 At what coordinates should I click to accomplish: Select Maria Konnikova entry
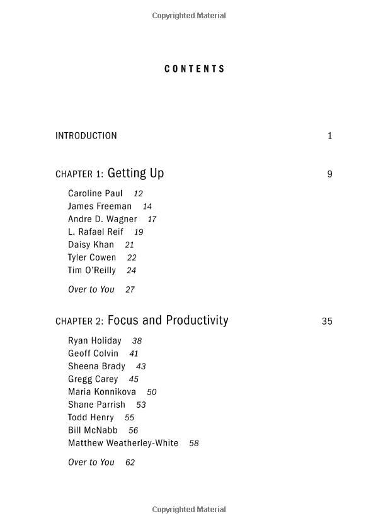[102, 392]
